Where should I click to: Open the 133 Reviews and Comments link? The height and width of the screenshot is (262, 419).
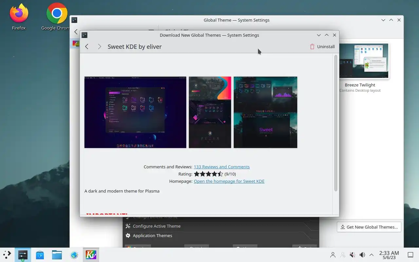[222, 167]
